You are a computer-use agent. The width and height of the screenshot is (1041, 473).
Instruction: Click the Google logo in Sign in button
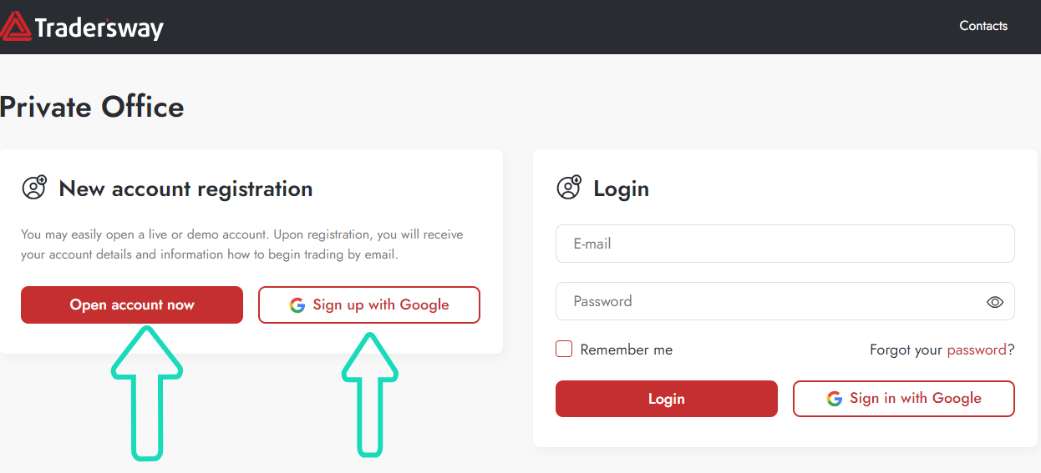[834, 399]
